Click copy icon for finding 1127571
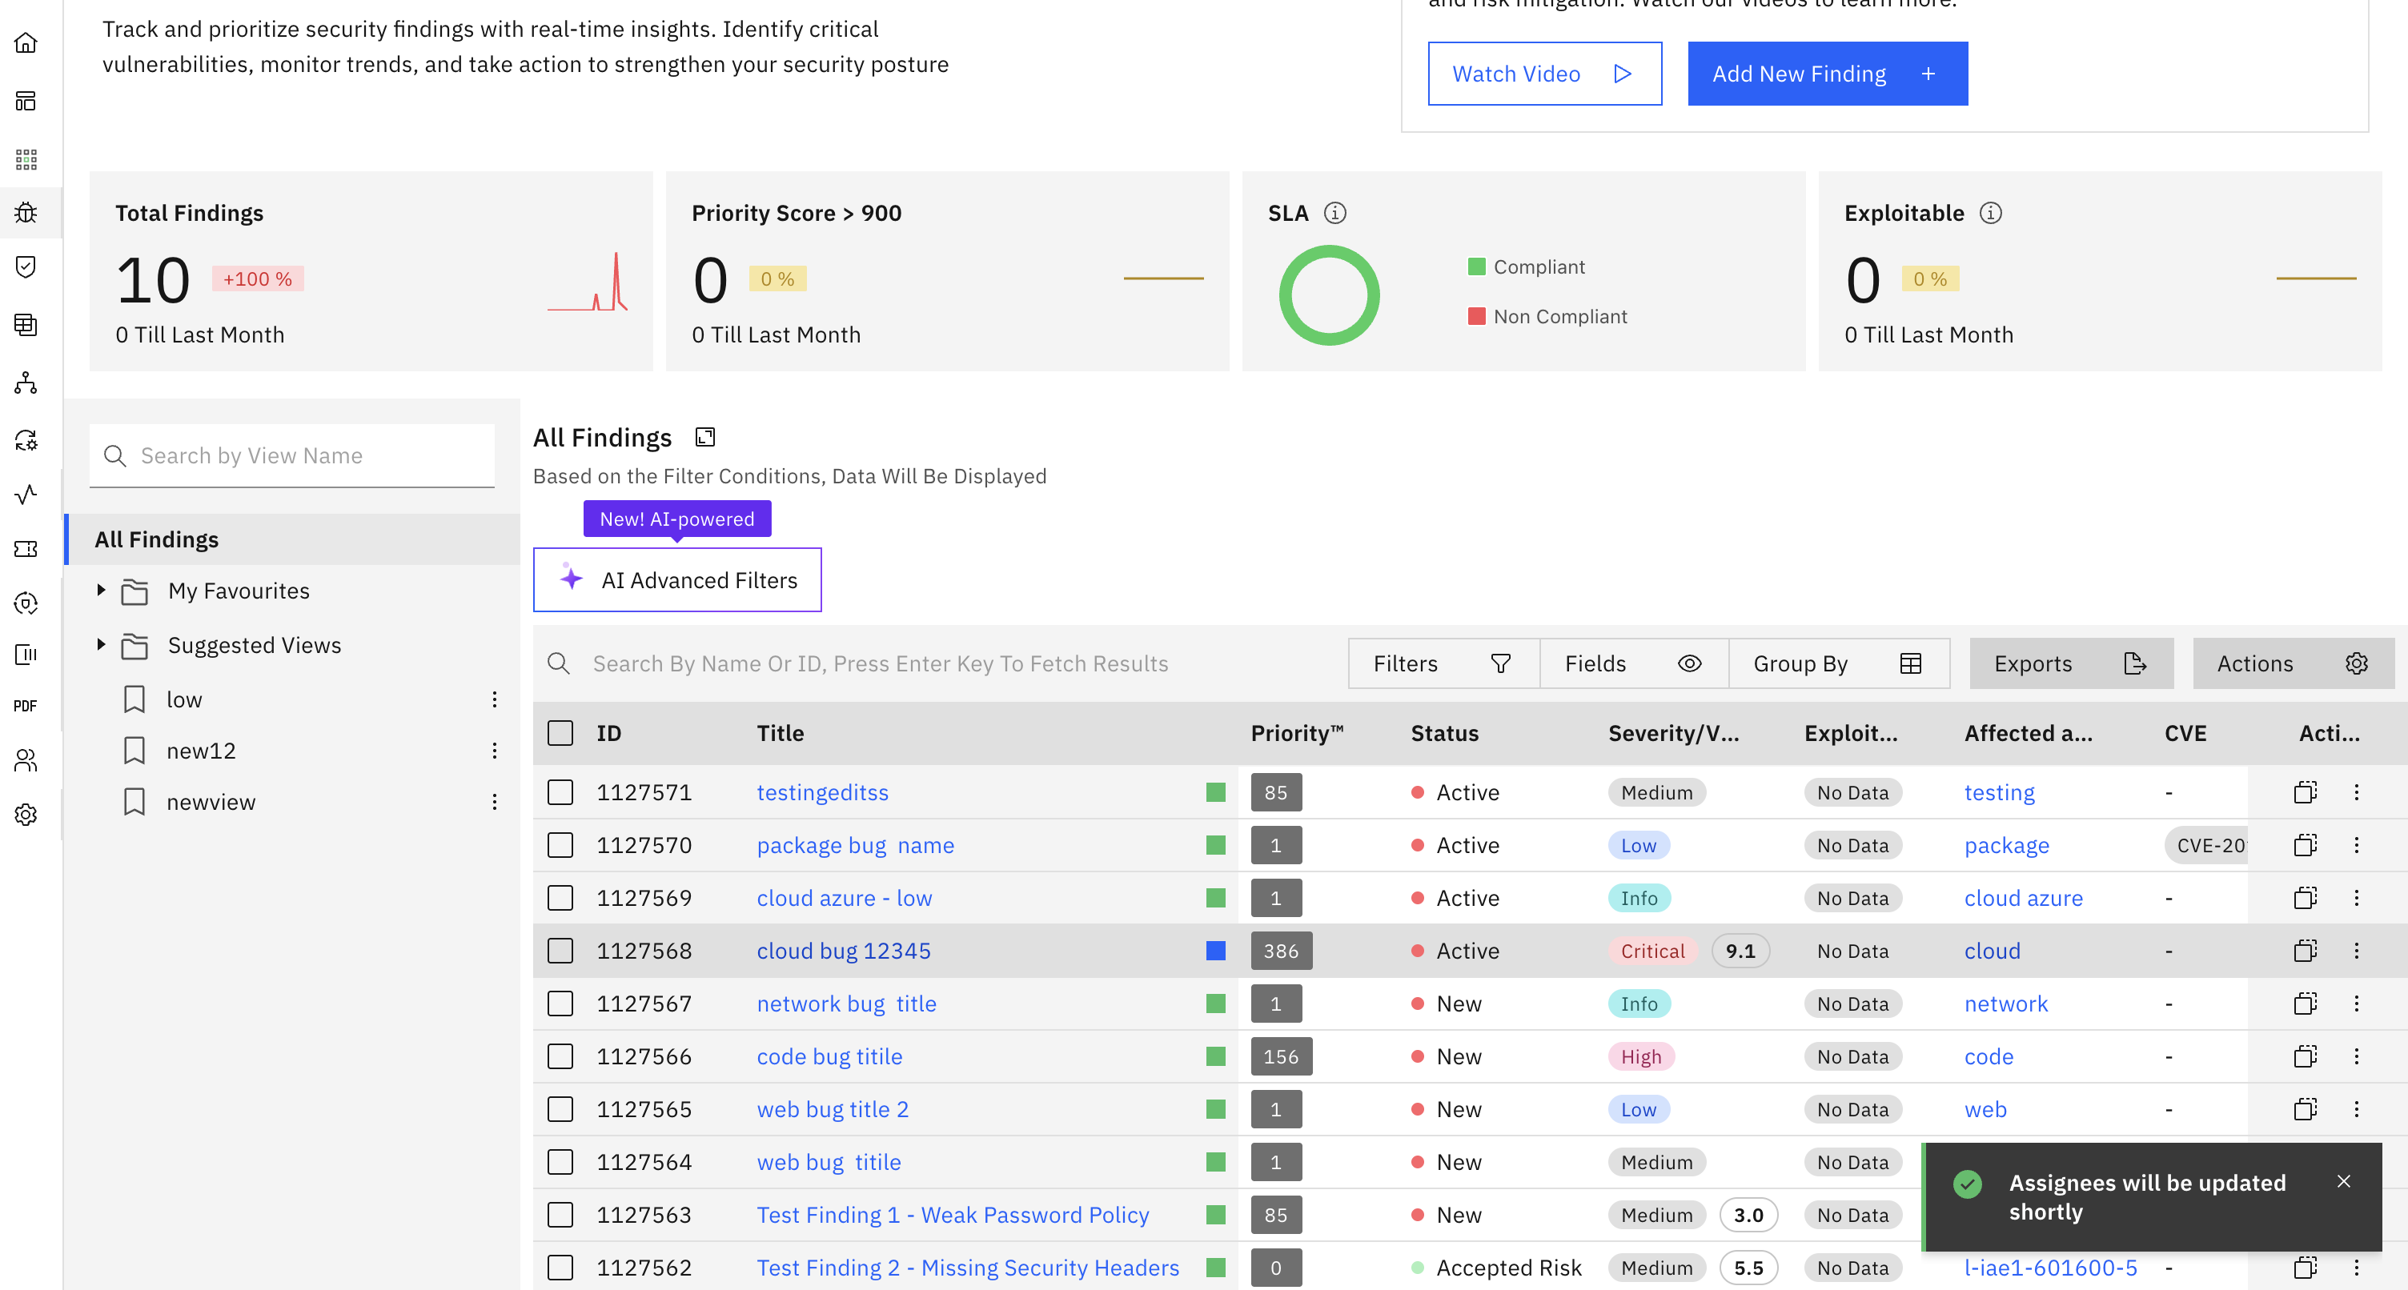The width and height of the screenshot is (2408, 1290). coord(2306,791)
